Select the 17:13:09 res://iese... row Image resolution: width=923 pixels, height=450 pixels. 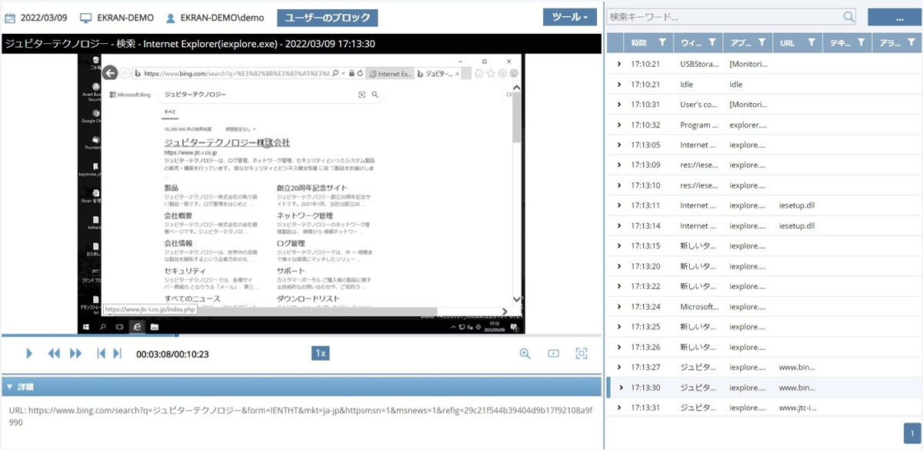765,165
